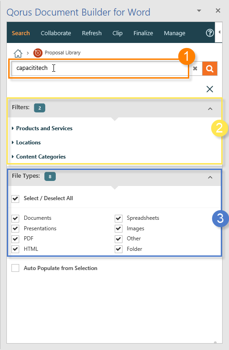The height and width of the screenshot is (350, 229).
Task: Switch to the Collaborate tab
Action: [56, 33]
